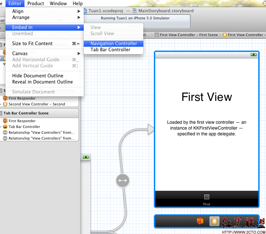Open the Window menu in menu bar
The width and height of the screenshot is (266, 234).
pyautogui.click(x=58, y=4)
